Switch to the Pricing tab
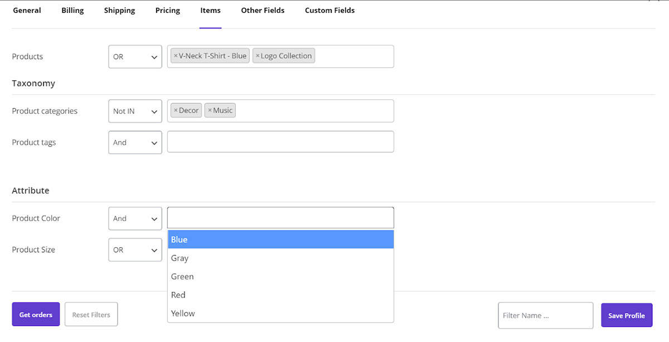Image resolution: width=669 pixels, height=342 pixels. (x=168, y=11)
